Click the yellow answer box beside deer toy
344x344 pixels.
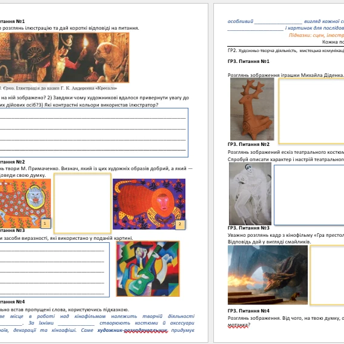point(311,111)
